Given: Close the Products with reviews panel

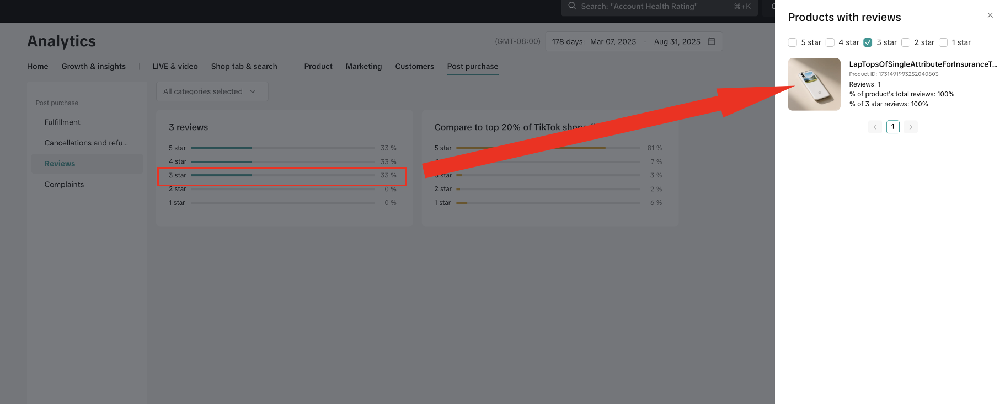Looking at the screenshot, I should click(990, 15).
